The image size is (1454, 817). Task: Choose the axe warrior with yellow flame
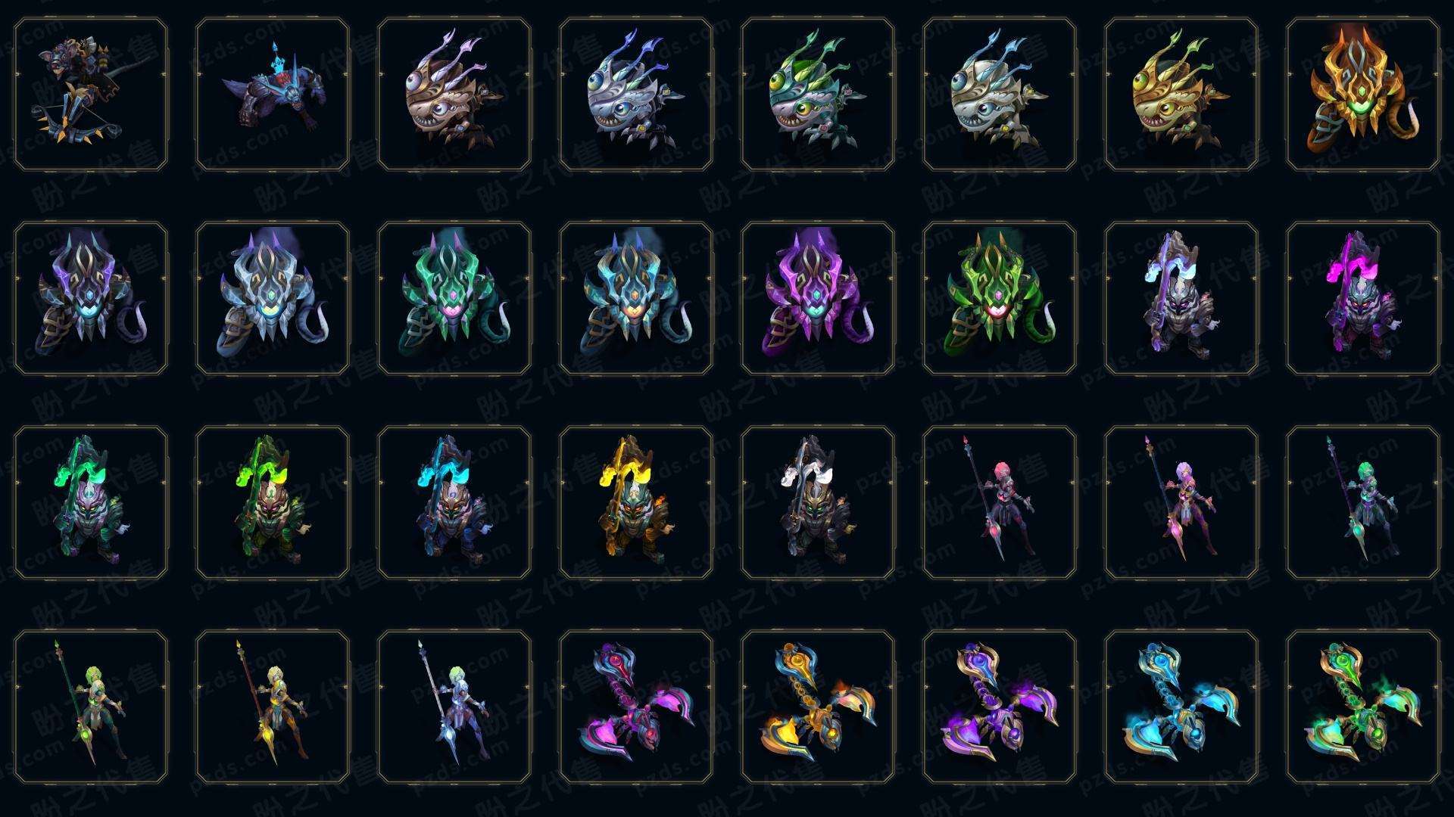[x=636, y=502]
